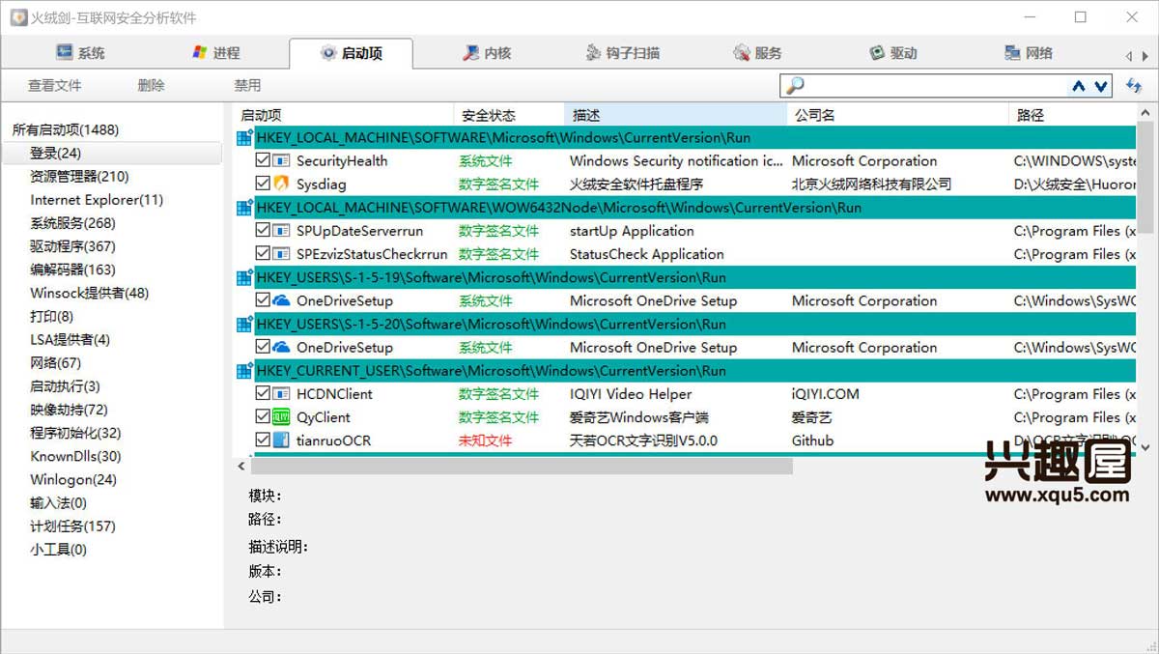
Task: Click the 查看文件 button
Action: coord(55,85)
